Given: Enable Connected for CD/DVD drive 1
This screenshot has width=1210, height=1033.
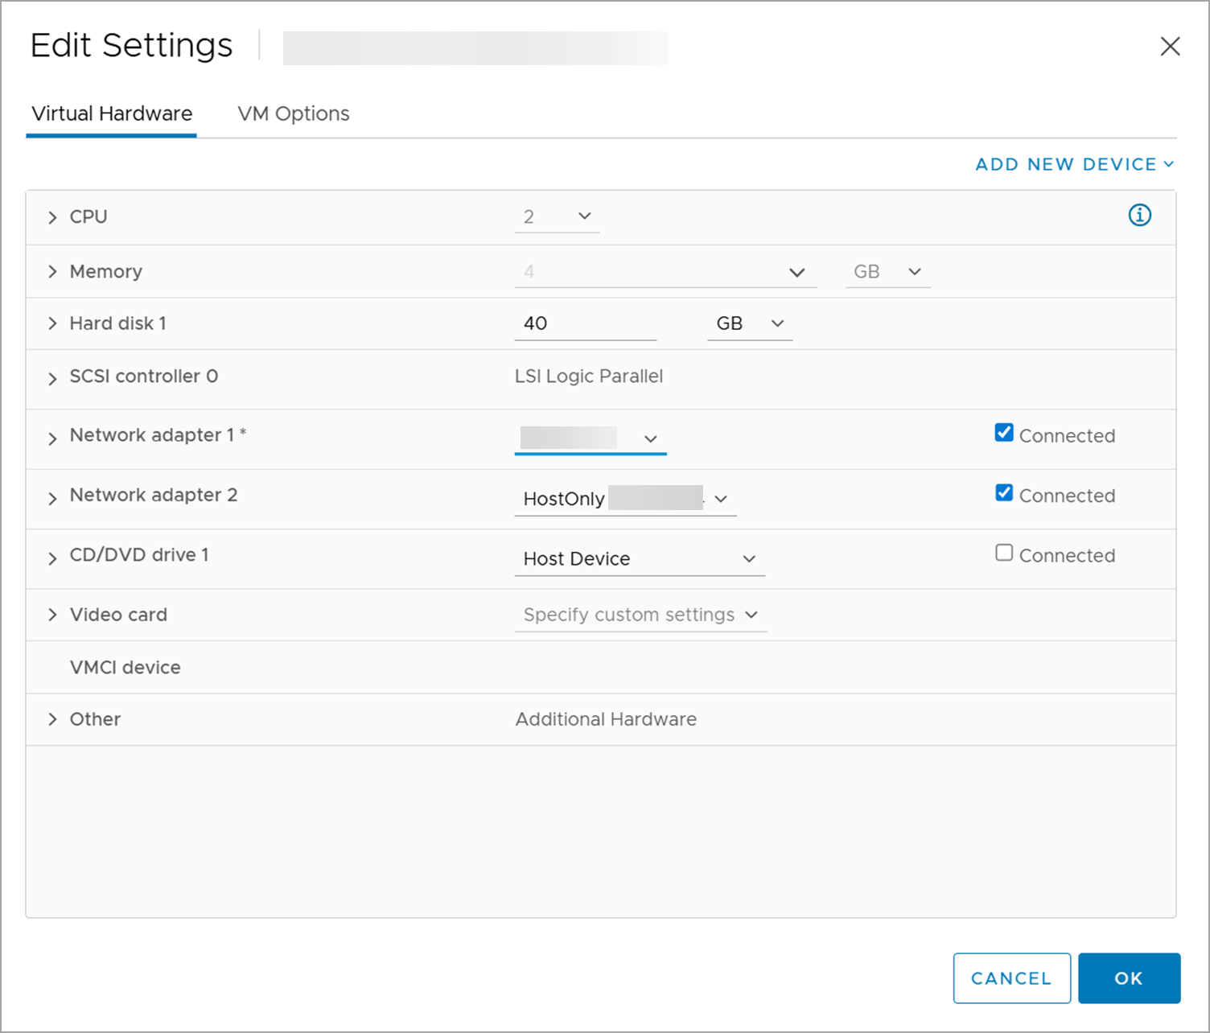Looking at the screenshot, I should tap(1004, 553).
